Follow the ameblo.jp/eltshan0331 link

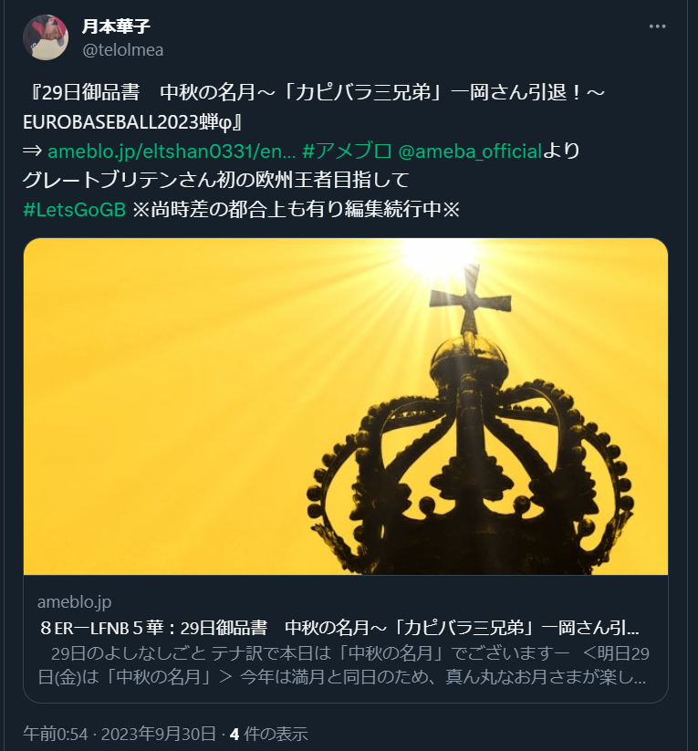point(172,151)
